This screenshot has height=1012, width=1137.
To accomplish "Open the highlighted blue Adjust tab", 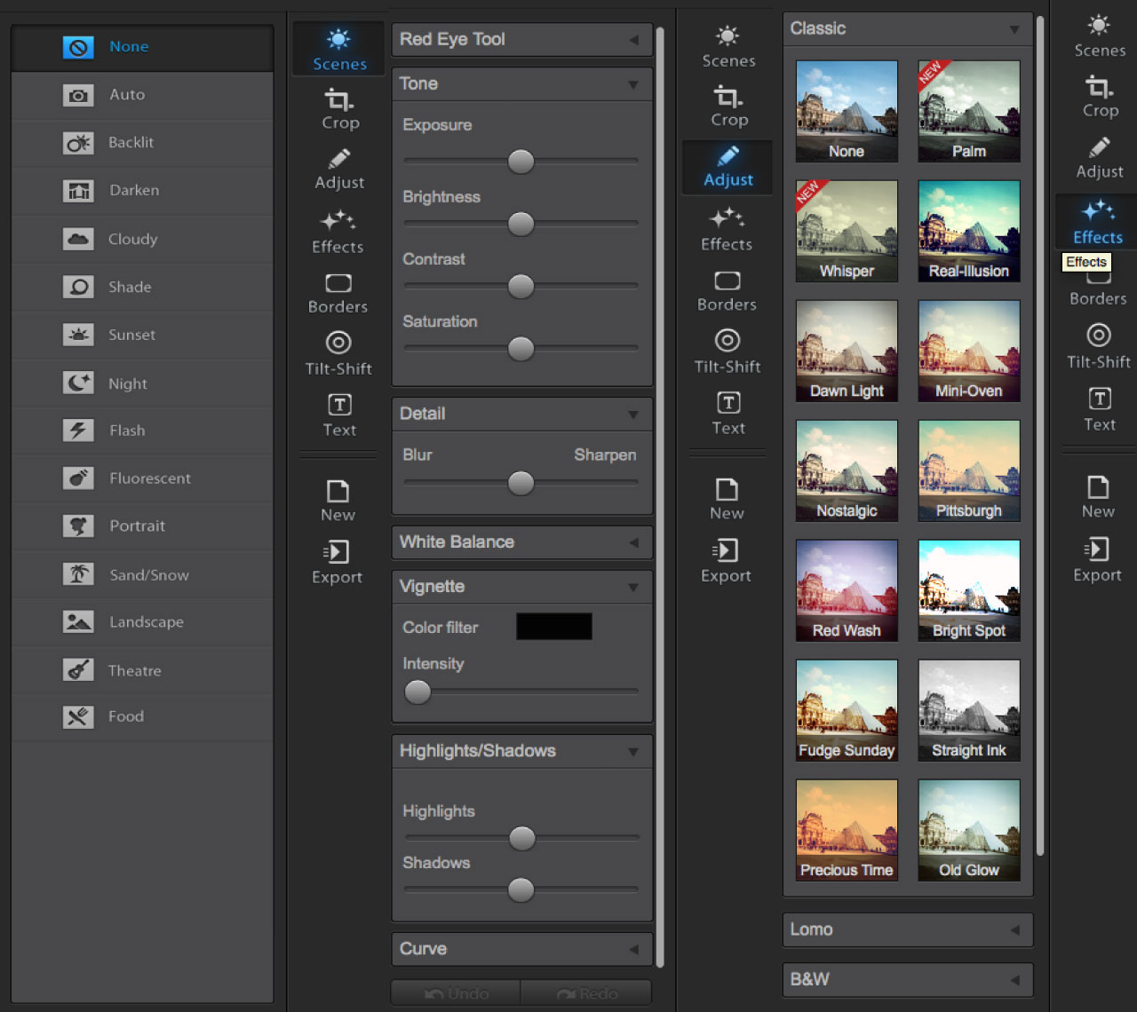I will (728, 167).
